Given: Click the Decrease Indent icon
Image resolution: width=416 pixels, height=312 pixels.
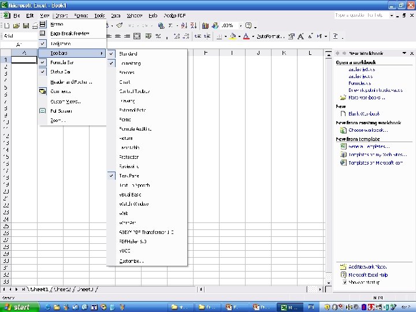Looking at the screenshot, I should [x=198, y=36].
